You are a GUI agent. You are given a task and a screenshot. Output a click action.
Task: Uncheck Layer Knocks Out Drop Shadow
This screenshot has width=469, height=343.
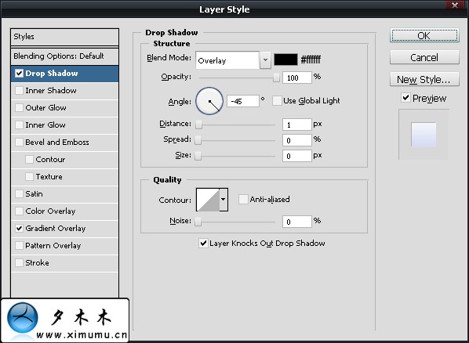pyautogui.click(x=203, y=244)
